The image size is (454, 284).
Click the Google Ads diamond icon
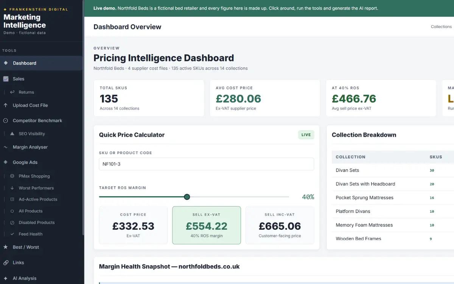(x=6, y=162)
